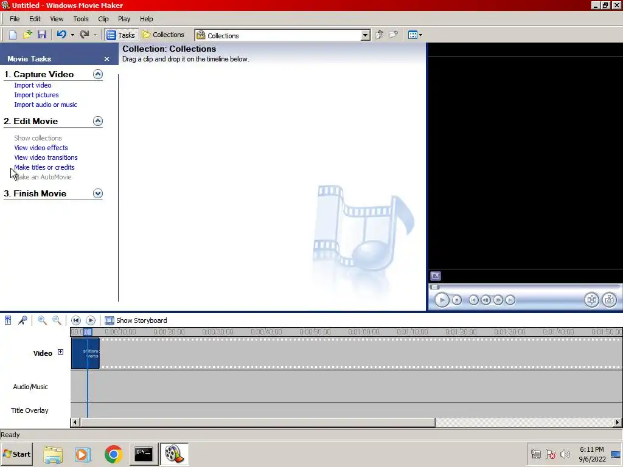Open the Collections location combo box
This screenshot has width=623, height=467.
[282, 35]
